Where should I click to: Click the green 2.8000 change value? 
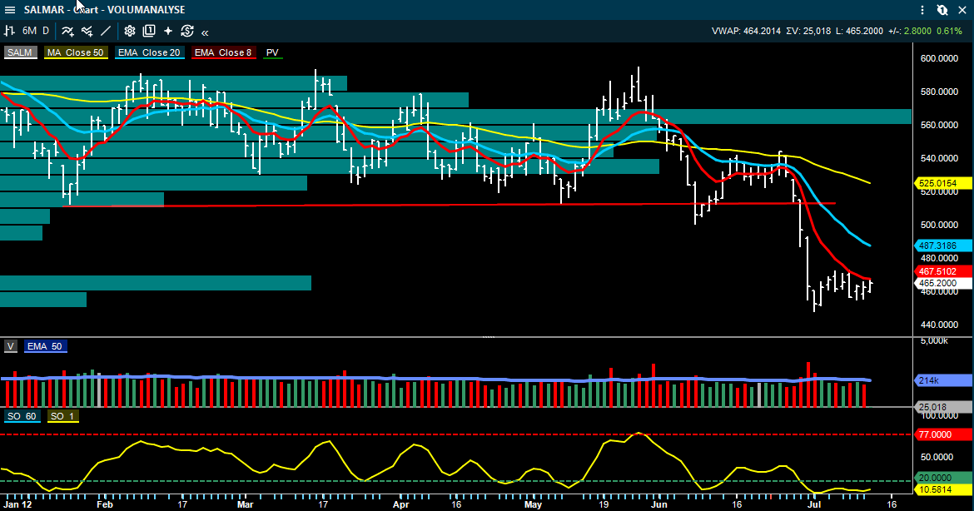click(917, 31)
